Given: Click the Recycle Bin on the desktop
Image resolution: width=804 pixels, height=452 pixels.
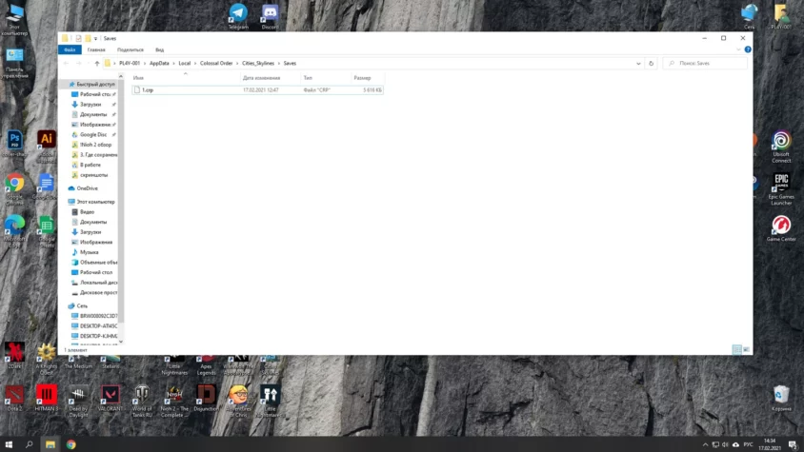Looking at the screenshot, I should (781, 394).
